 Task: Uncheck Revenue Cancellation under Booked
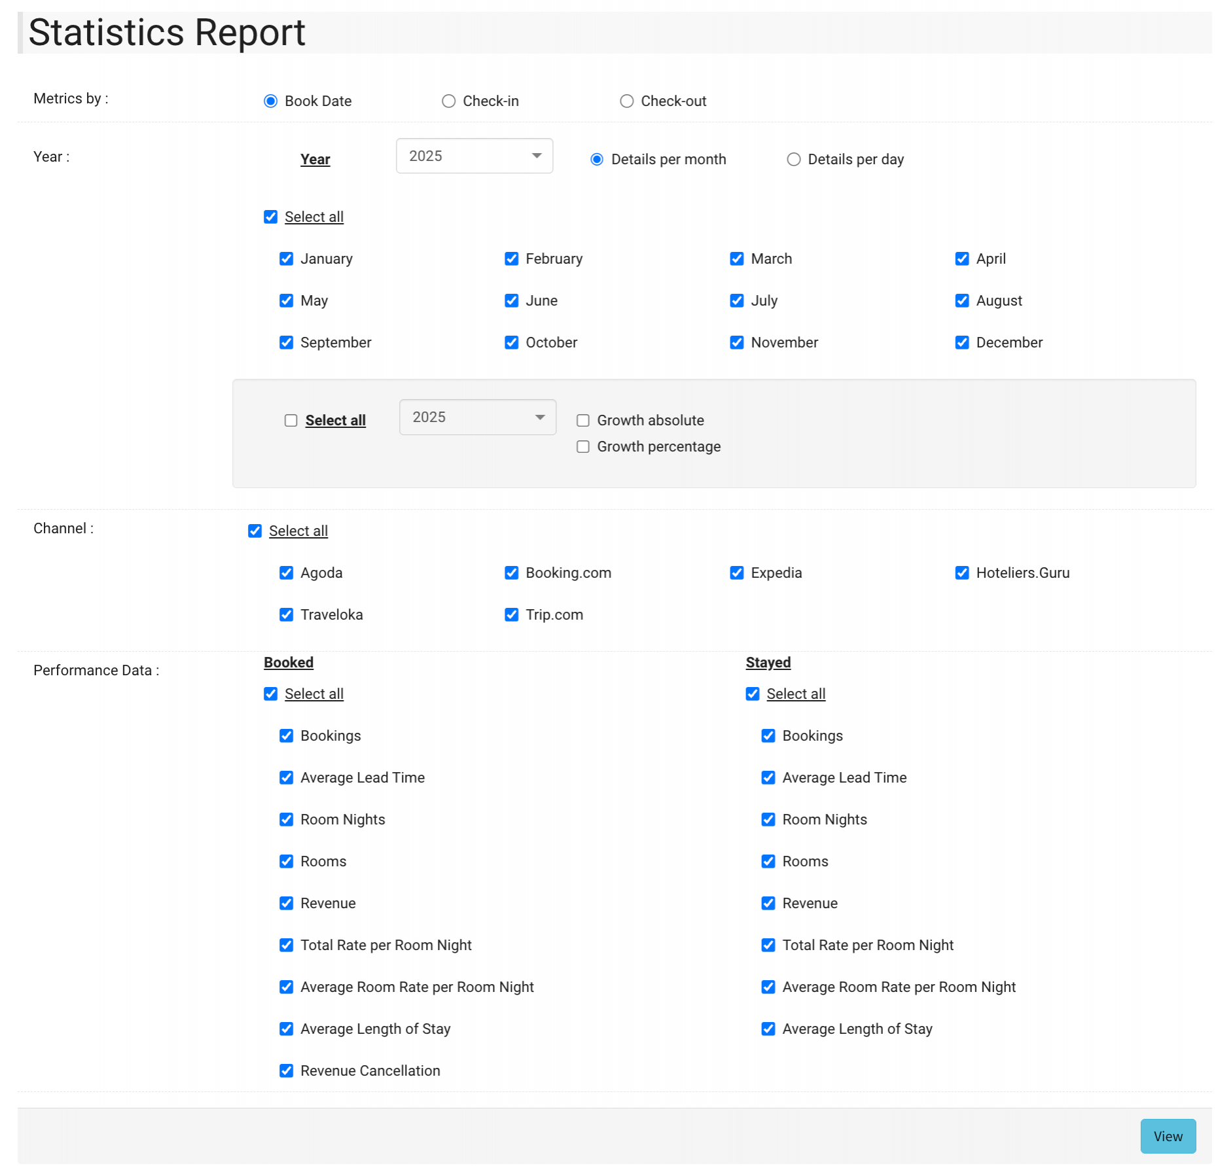click(286, 1071)
